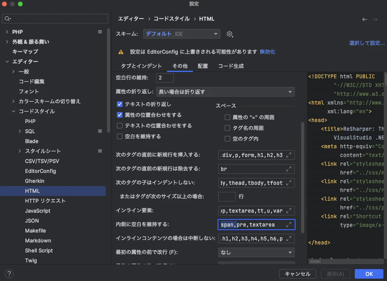Click エディター in the breadcrumb
The height and width of the screenshot is (281, 387).
click(131, 19)
